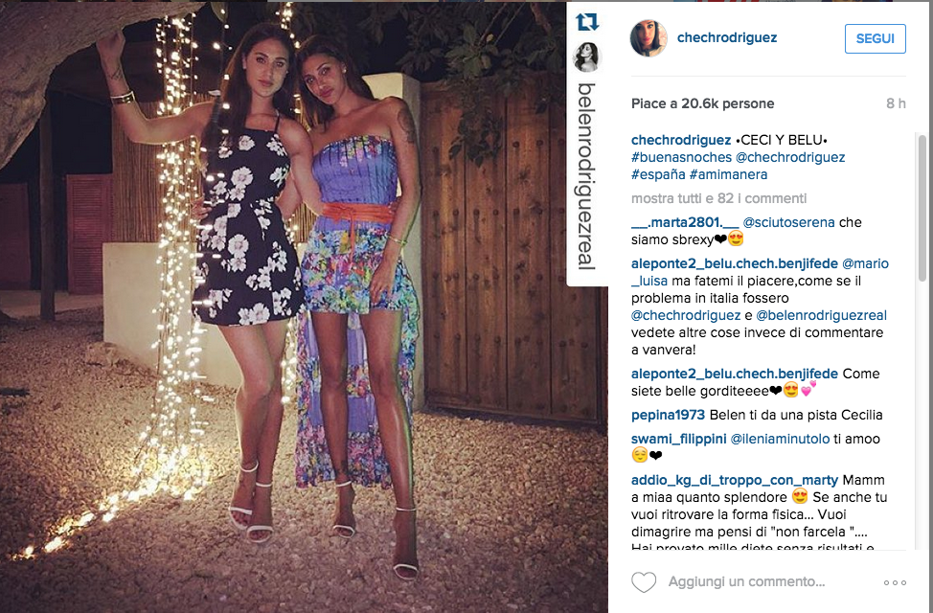Screen dimensions: 933x613
Task: Click the vertical belenrodriguezreal repost label
Action: pyautogui.click(x=586, y=176)
